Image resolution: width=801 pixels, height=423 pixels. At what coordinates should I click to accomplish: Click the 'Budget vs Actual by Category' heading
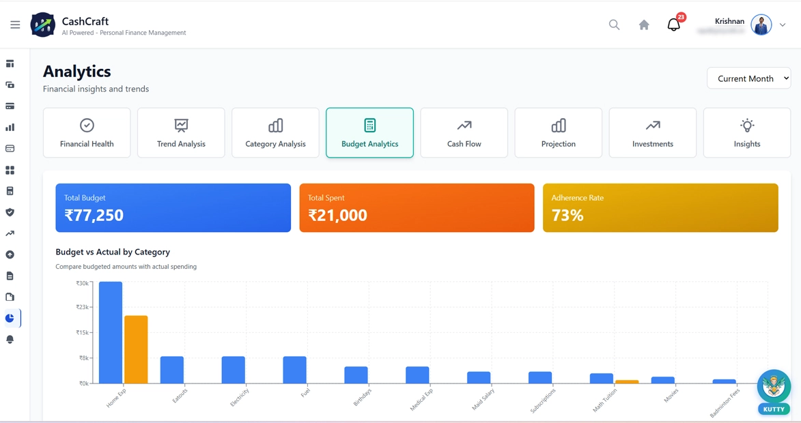click(x=113, y=252)
